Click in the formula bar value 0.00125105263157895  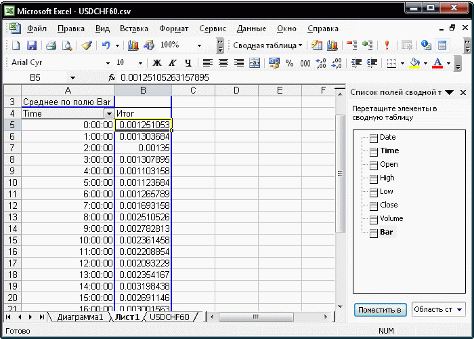click(165, 78)
